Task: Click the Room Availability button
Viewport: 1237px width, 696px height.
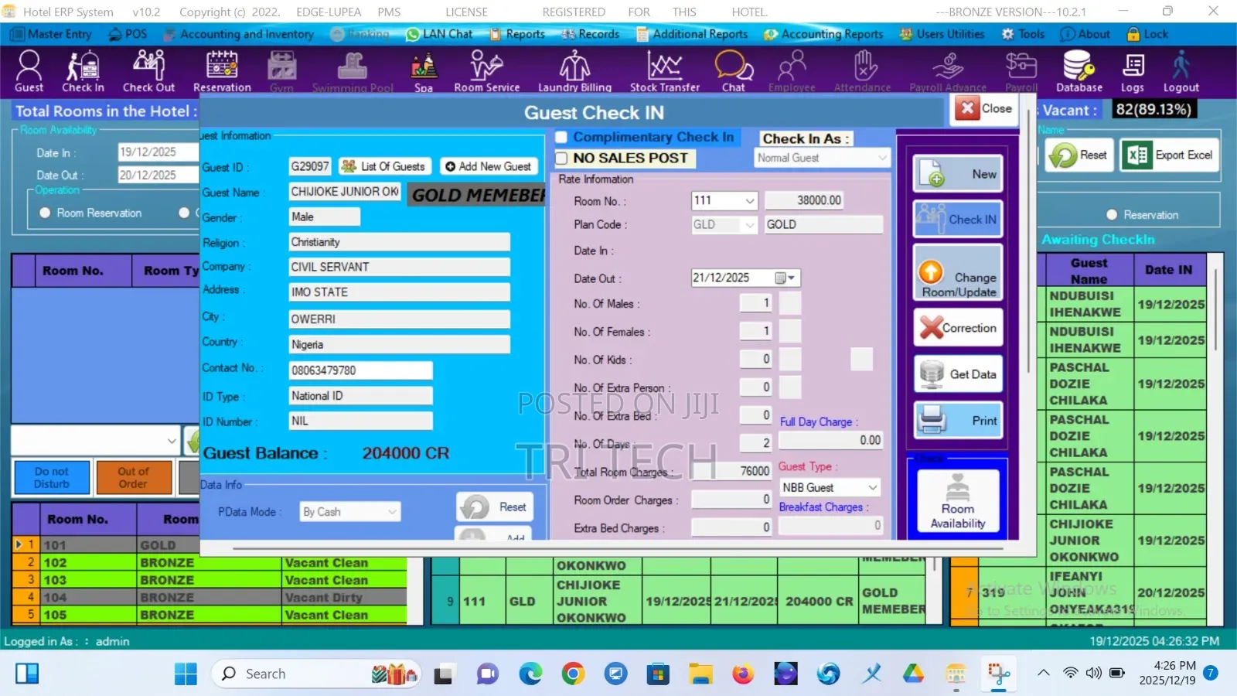Action: coord(958,501)
